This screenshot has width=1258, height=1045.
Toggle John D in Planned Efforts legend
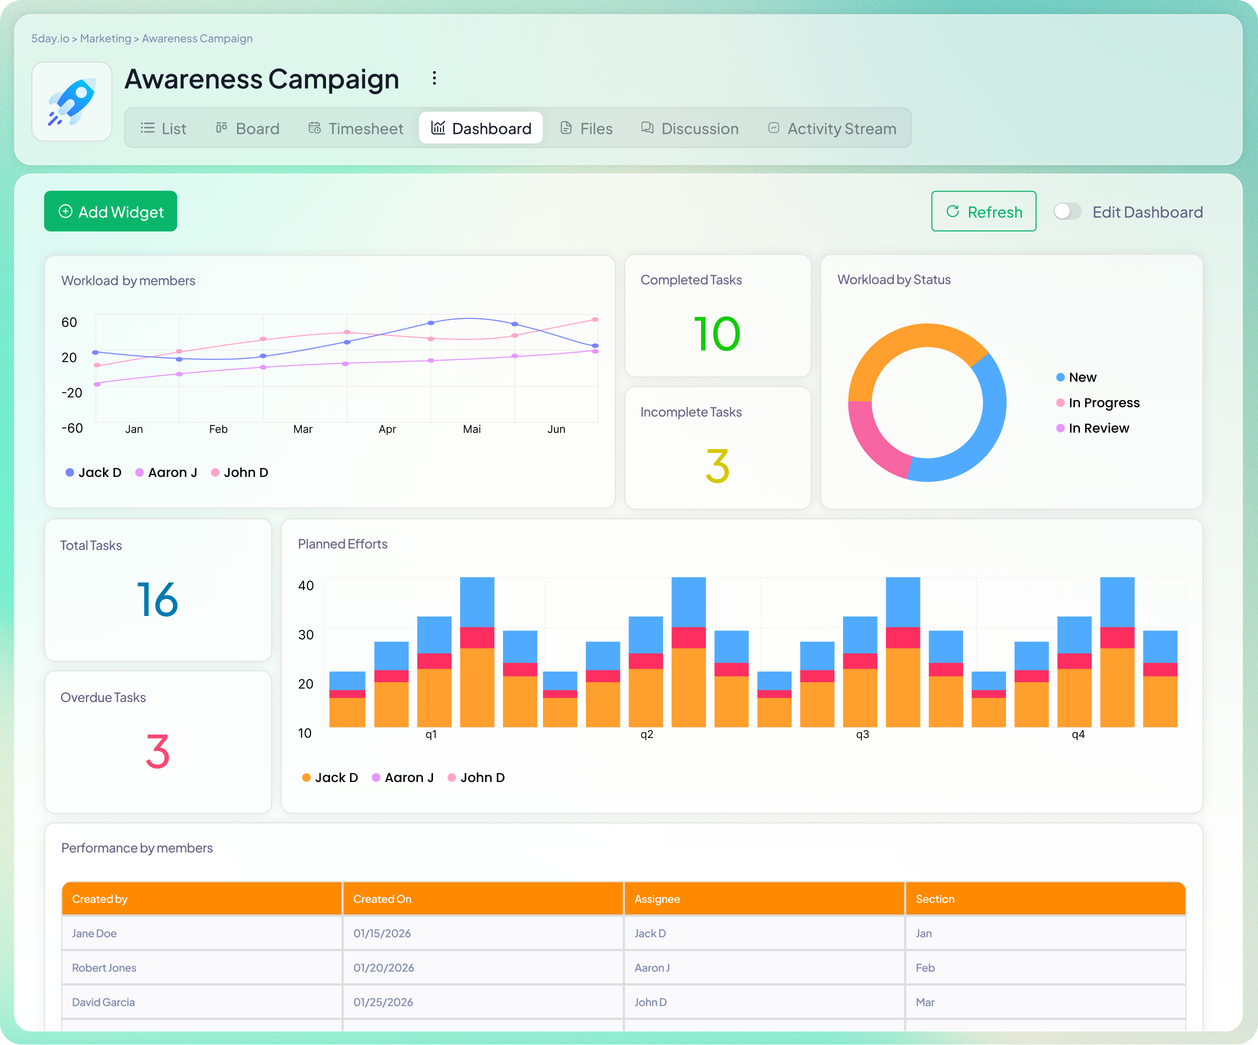point(476,778)
